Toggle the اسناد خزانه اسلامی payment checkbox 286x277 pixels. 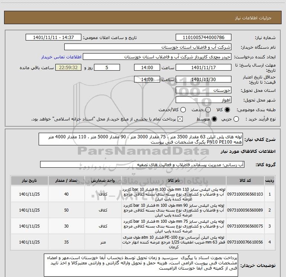[180, 119]
